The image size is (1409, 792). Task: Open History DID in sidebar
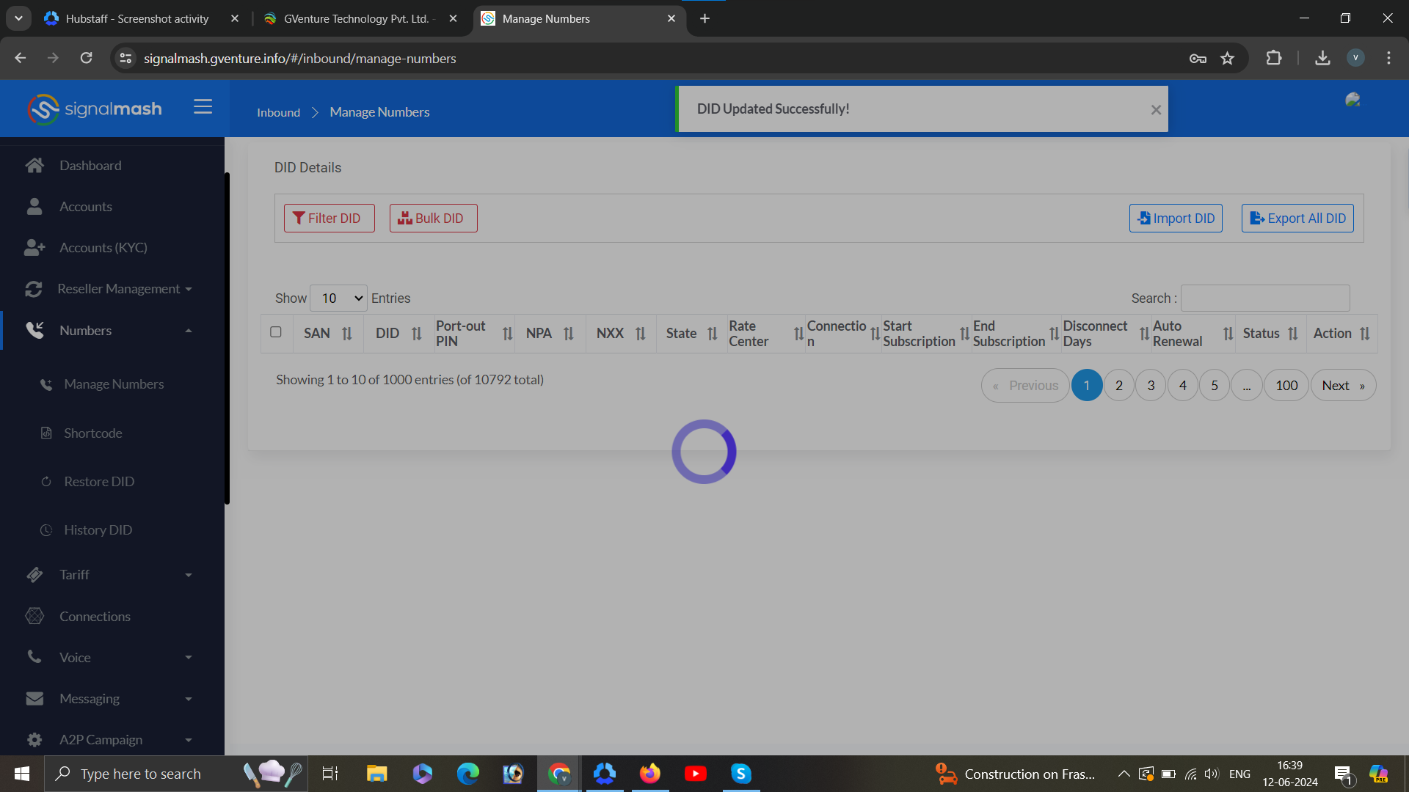pos(98,530)
